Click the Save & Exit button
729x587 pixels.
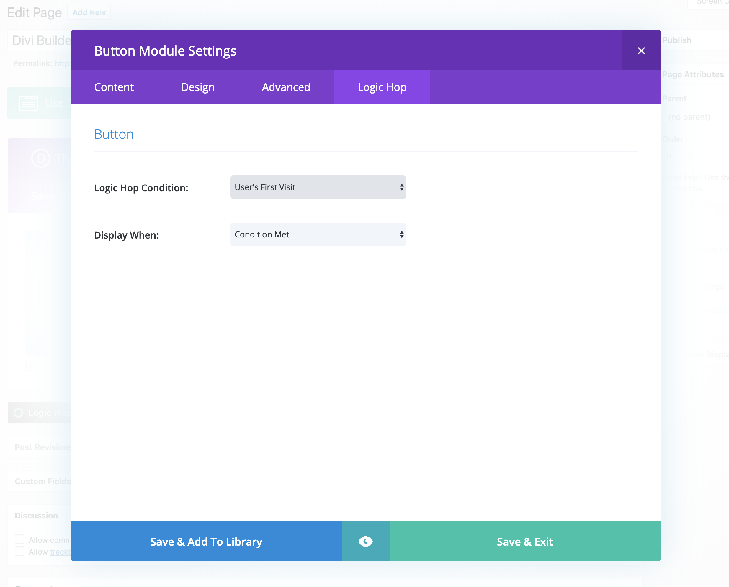pos(525,541)
